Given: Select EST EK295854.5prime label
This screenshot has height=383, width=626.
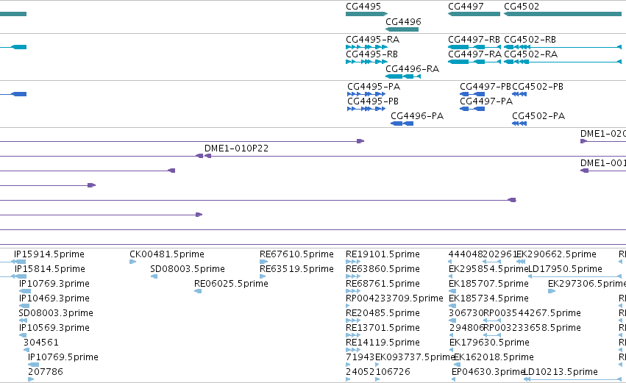Looking at the screenshot, I should click(x=488, y=269).
